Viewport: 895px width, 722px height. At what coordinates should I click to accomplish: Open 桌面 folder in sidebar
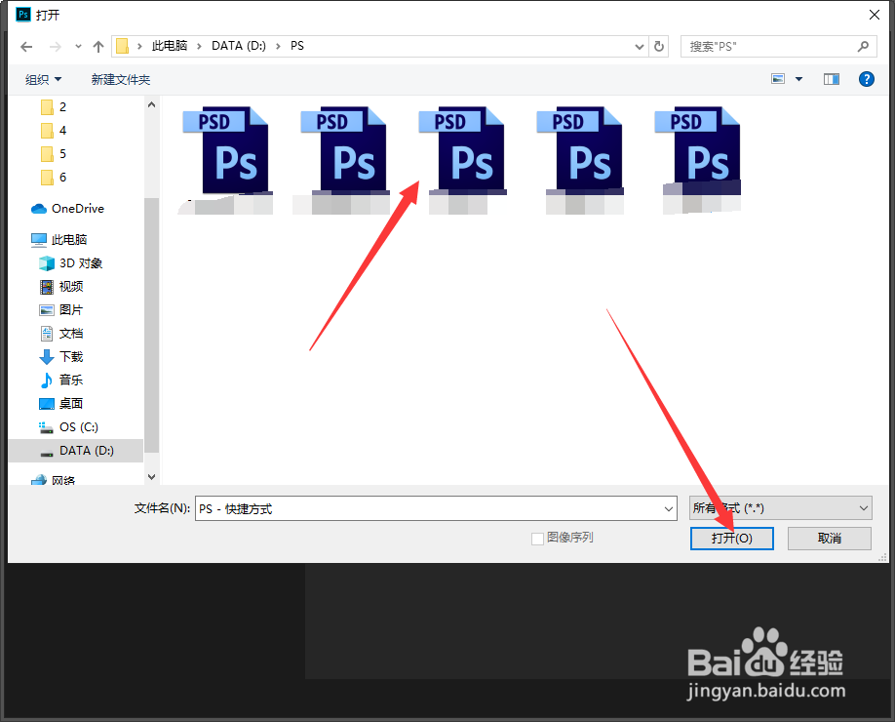click(61, 403)
